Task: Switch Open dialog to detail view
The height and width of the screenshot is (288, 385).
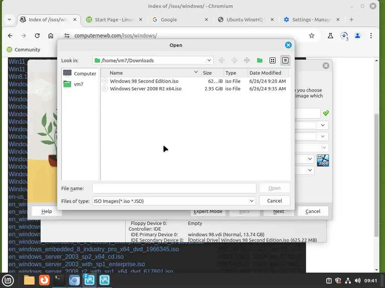Action: (285, 60)
